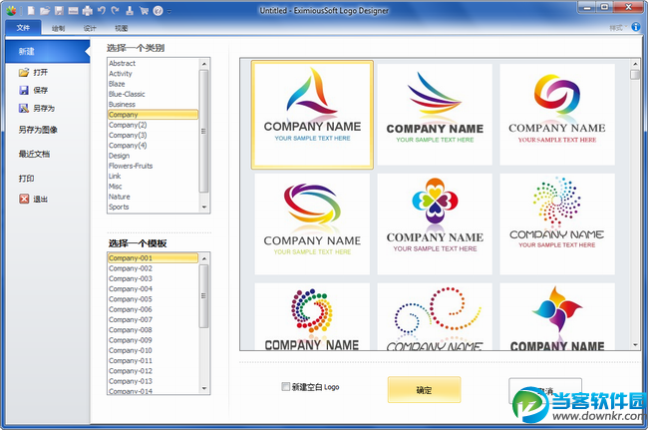Pick the striped wing logo thumbnail
The width and height of the screenshot is (648, 430).
point(435,115)
